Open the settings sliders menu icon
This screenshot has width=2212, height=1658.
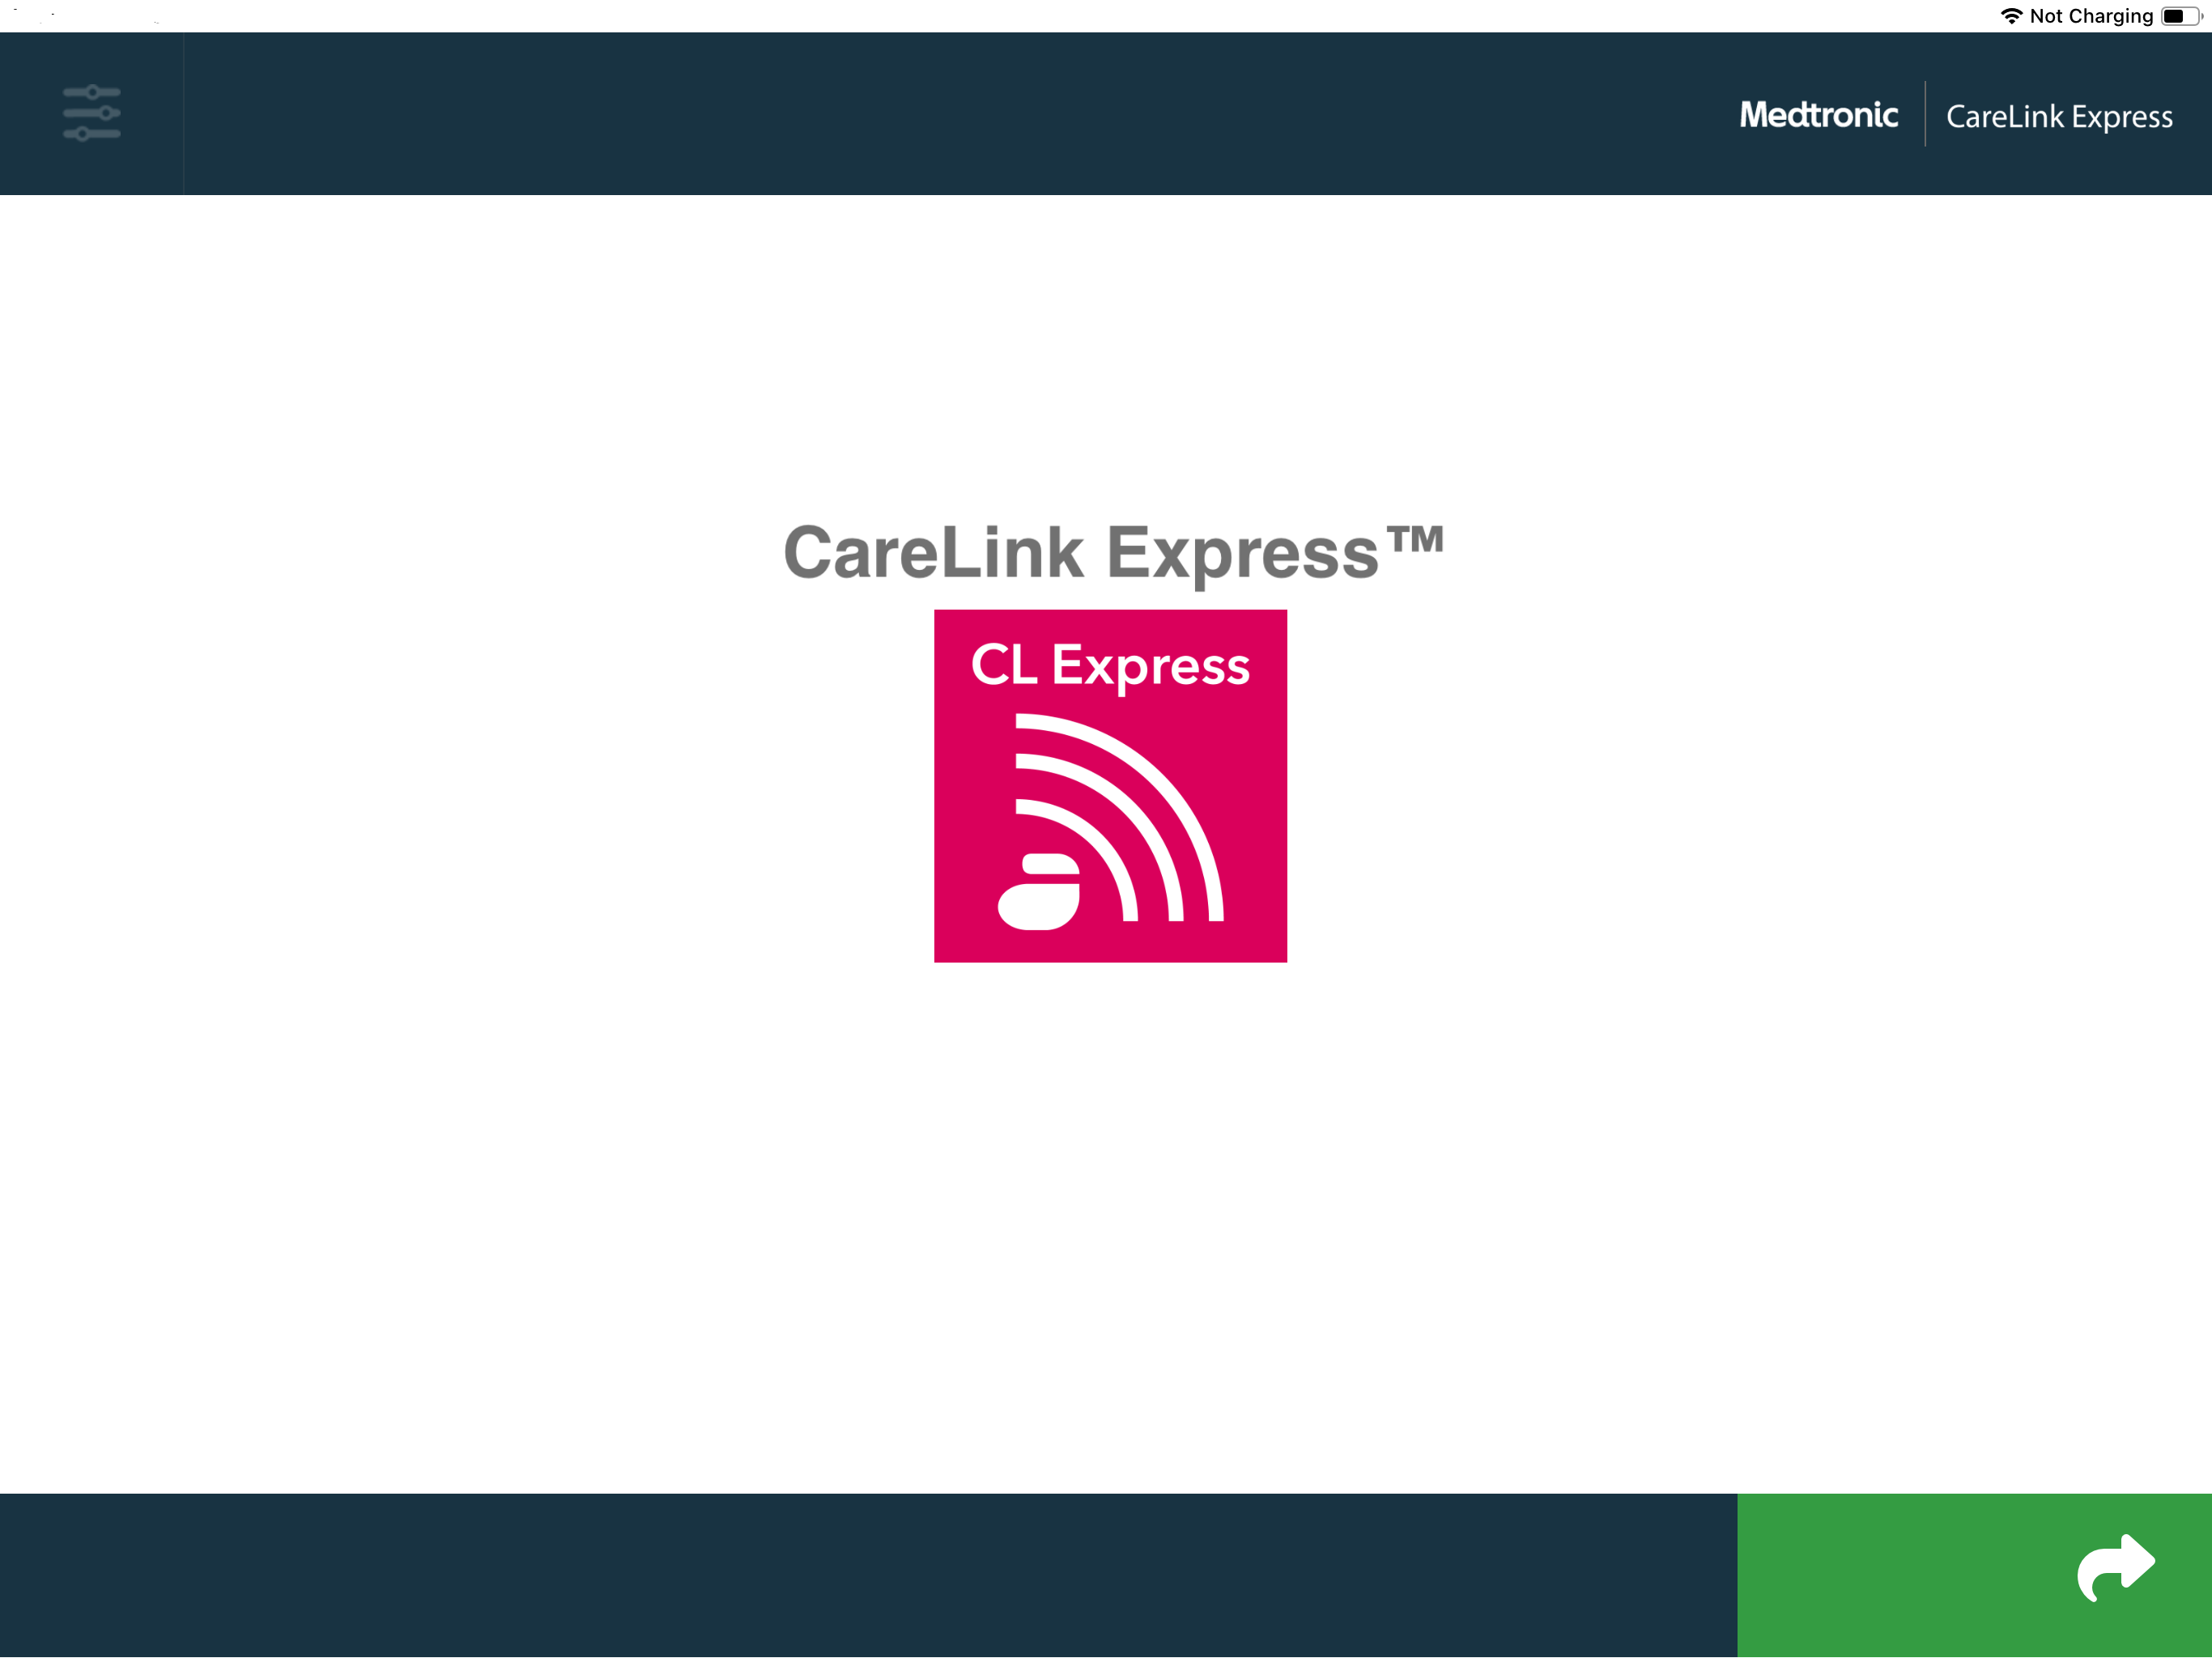pos(92,113)
